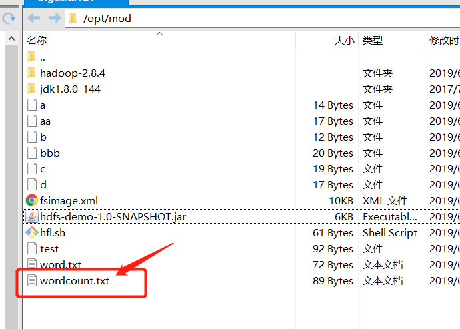460x329 pixels.
Task: Click the 'XML 文件' type cell
Action: click(x=385, y=200)
